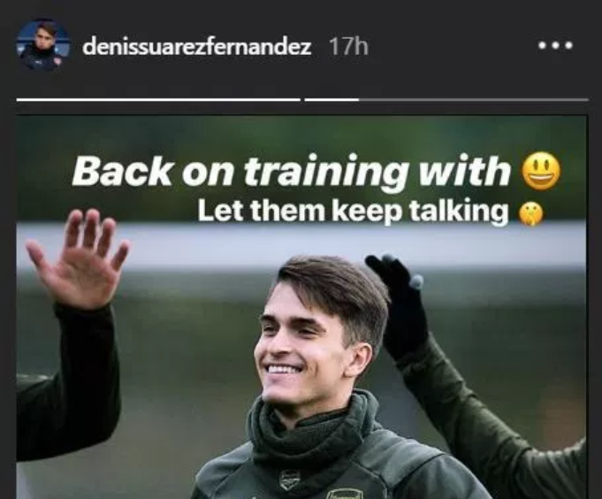Tap the raised bare hand on left
This screenshot has width=602, height=499.
click(x=80, y=259)
